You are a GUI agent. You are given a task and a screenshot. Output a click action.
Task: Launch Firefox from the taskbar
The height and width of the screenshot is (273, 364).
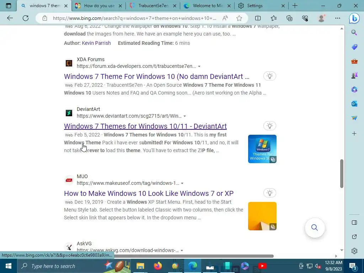[158, 266]
